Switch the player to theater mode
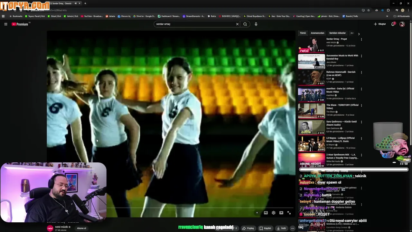The width and height of the screenshot is (412, 232). pos(281,213)
